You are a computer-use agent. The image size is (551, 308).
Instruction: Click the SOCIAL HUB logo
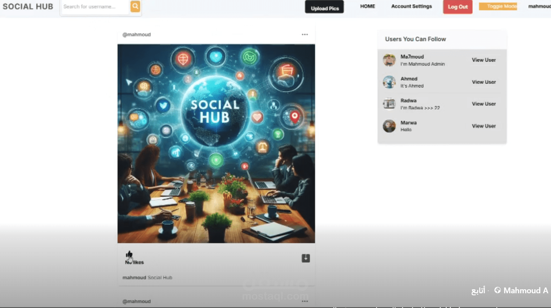coord(28,6)
